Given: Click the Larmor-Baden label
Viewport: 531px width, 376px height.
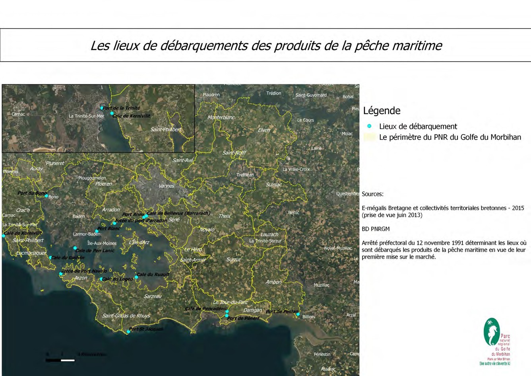Looking at the screenshot, I should point(87,234).
